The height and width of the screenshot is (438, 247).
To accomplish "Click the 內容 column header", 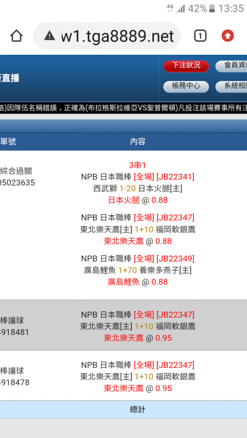I will tap(138, 141).
